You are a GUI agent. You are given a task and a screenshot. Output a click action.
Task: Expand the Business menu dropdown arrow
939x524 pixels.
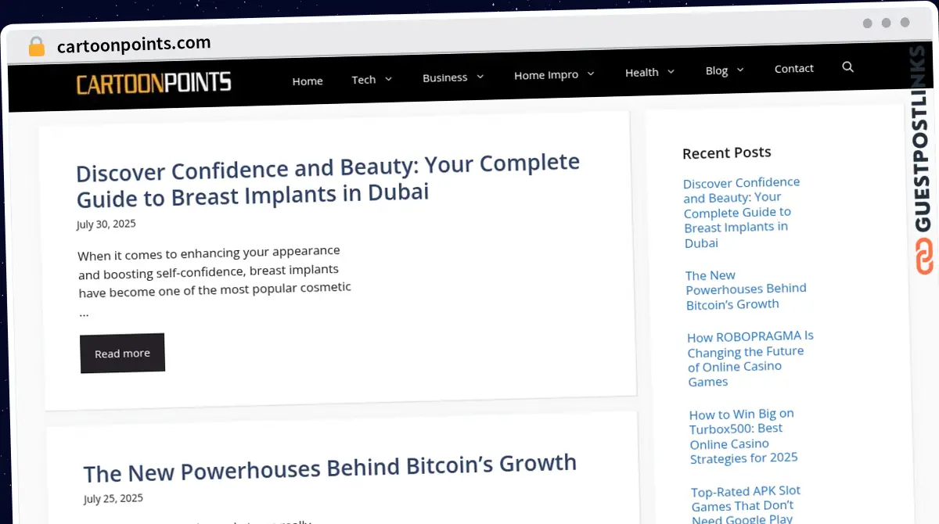(480, 77)
